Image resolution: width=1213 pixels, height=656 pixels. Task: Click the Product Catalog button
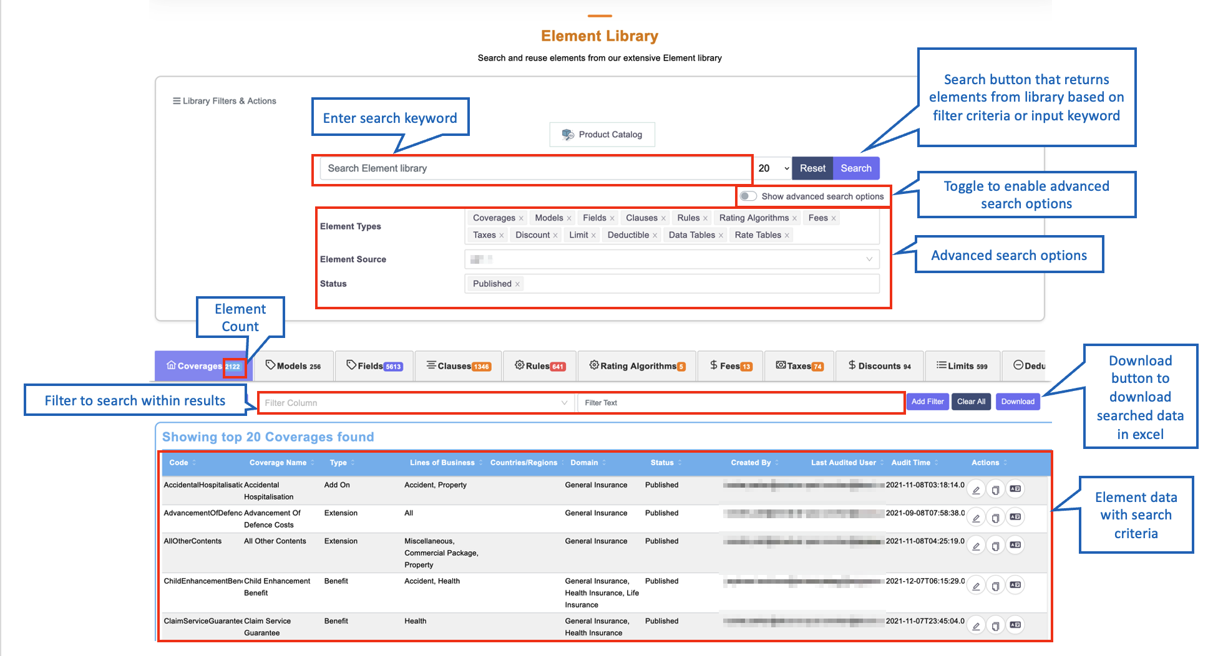pyautogui.click(x=602, y=135)
